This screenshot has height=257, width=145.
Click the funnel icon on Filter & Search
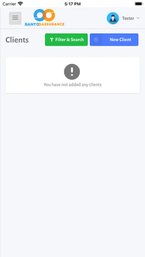click(x=52, y=40)
